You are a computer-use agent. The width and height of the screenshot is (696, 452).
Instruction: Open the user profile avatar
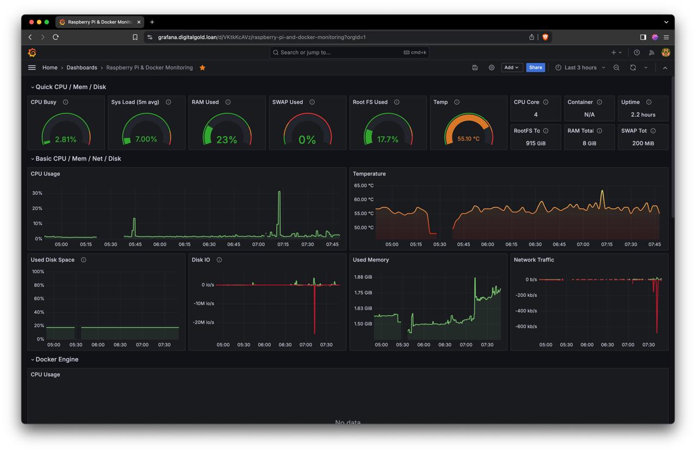pyautogui.click(x=666, y=52)
